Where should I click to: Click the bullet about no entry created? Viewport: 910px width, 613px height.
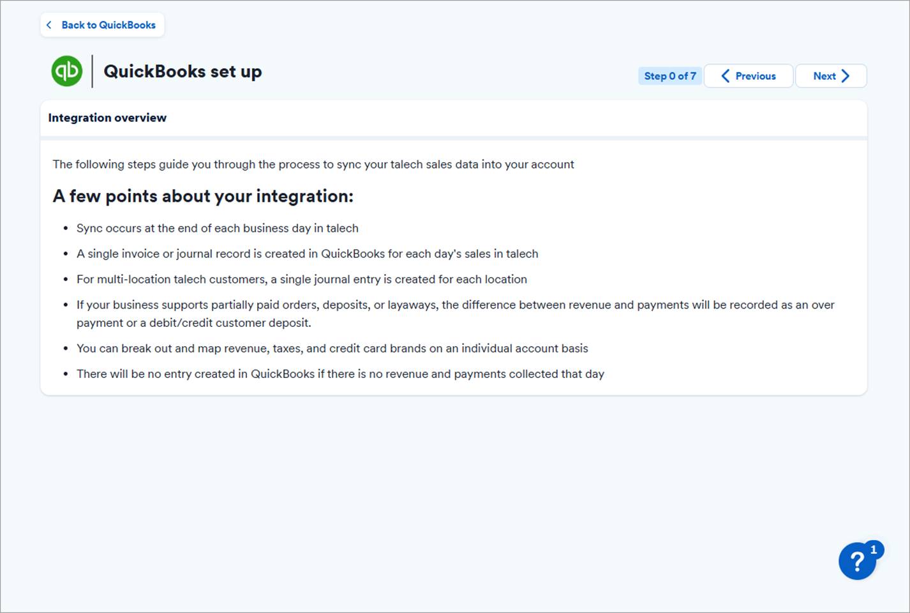(x=340, y=374)
